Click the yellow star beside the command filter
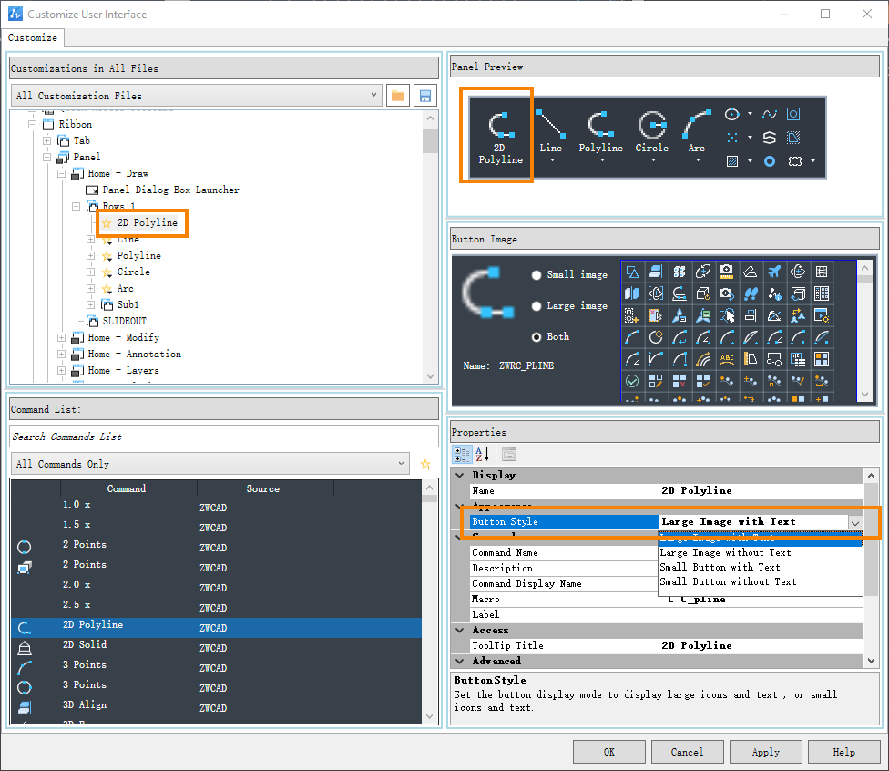 425,465
